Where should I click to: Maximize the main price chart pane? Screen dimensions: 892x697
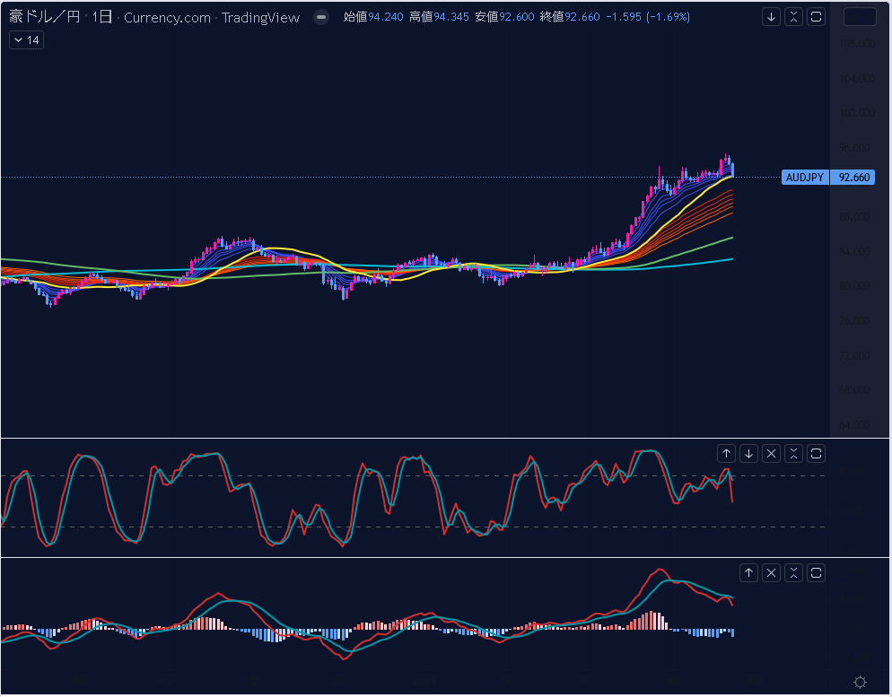click(816, 17)
